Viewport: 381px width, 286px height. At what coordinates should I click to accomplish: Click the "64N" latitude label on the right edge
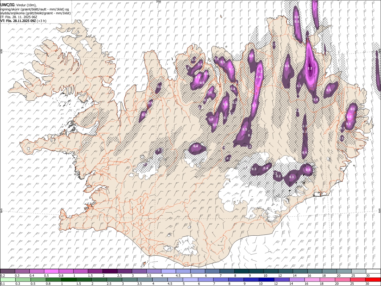[x=380, y=210]
